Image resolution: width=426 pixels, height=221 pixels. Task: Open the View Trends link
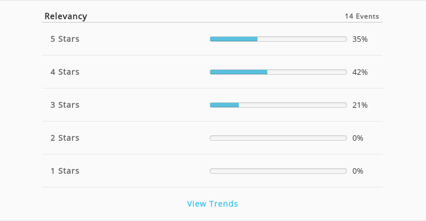[x=212, y=203]
